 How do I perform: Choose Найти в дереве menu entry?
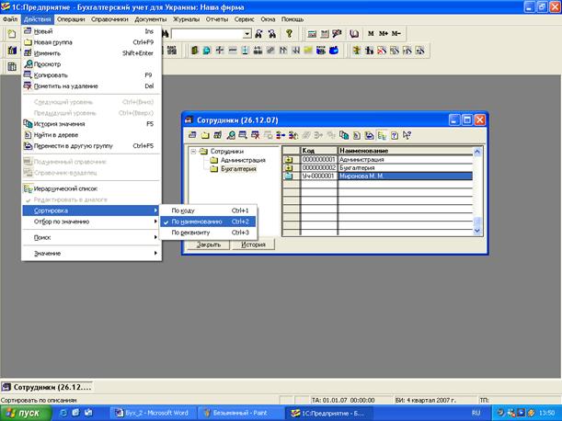tap(91, 135)
